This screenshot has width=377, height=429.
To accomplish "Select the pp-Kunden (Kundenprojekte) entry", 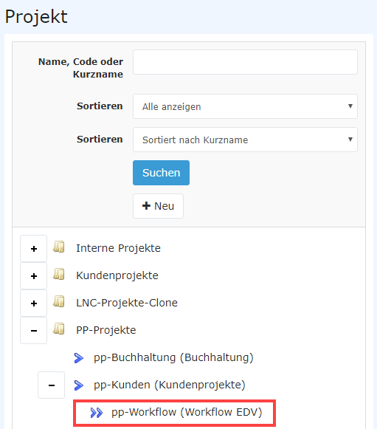I will (170, 385).
